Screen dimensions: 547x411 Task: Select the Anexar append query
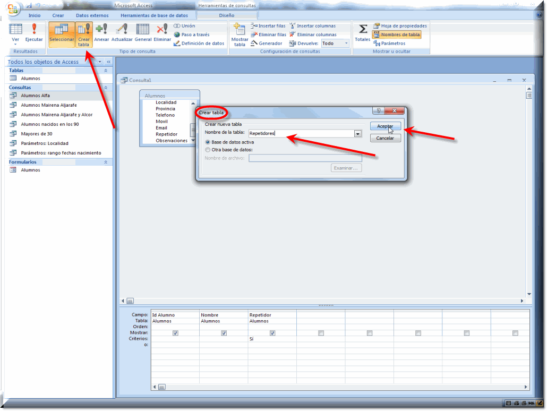[x=101, y=34]
